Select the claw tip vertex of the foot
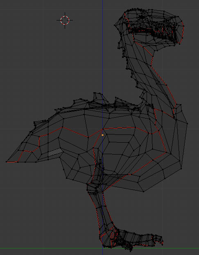The image size is (199, 255). click(x=163, y=244)
